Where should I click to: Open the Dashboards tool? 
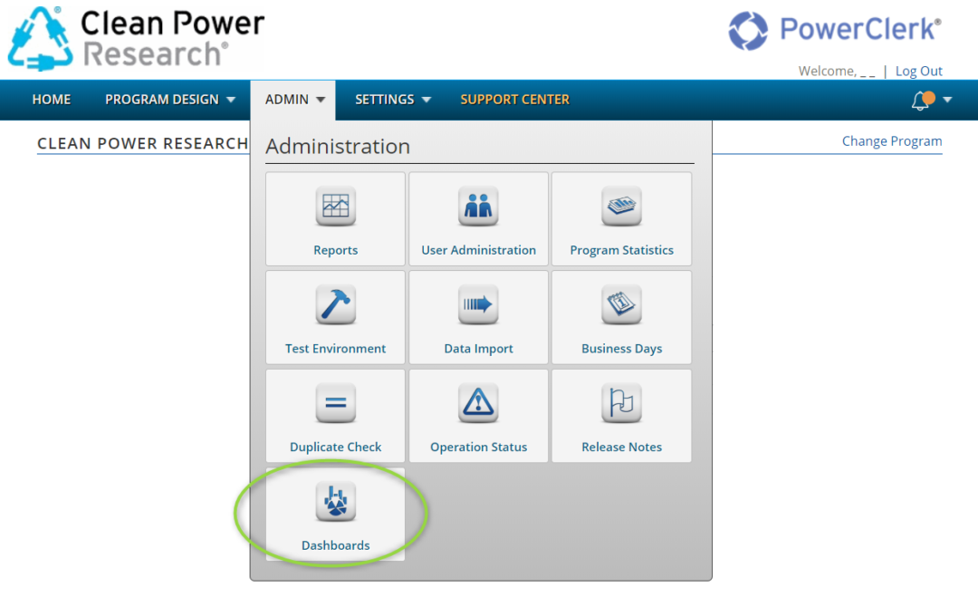[x=335, y=514]
